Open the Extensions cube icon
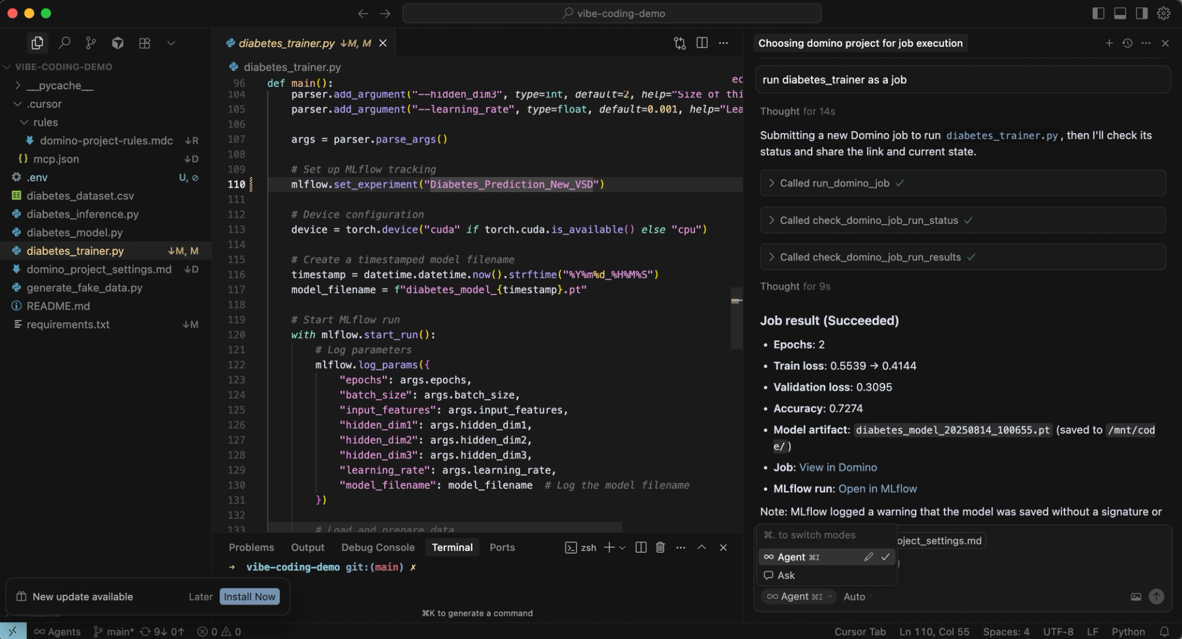The width and height of the screenshot is (1182, 639). tap(118, 43)
